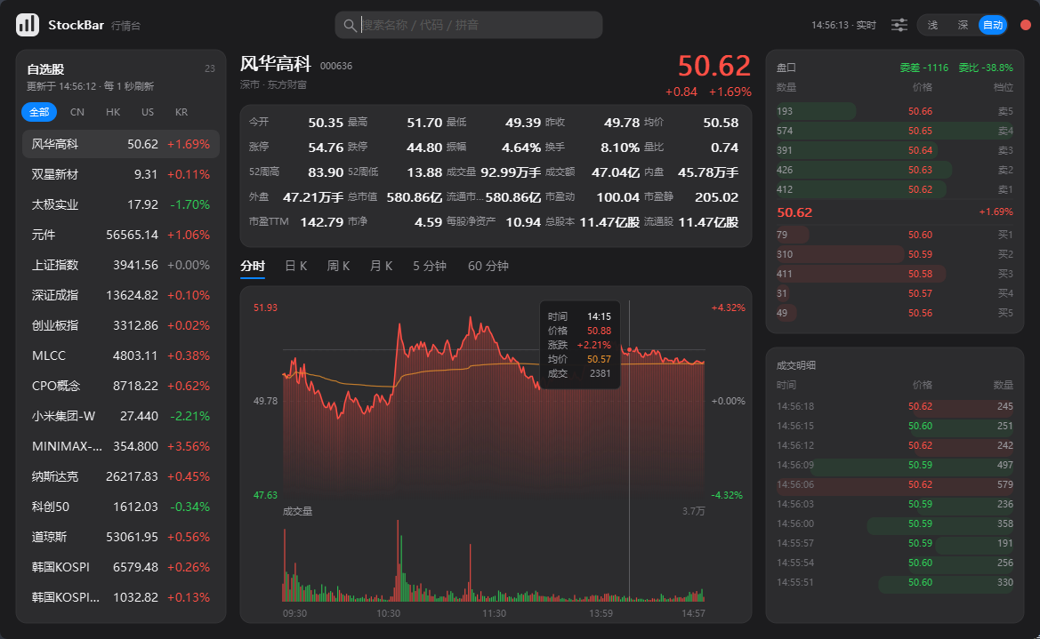Select 双星新材 in the watchlist
The width and height of the screenshot is (1040, 639).
(x=121, y=174)
